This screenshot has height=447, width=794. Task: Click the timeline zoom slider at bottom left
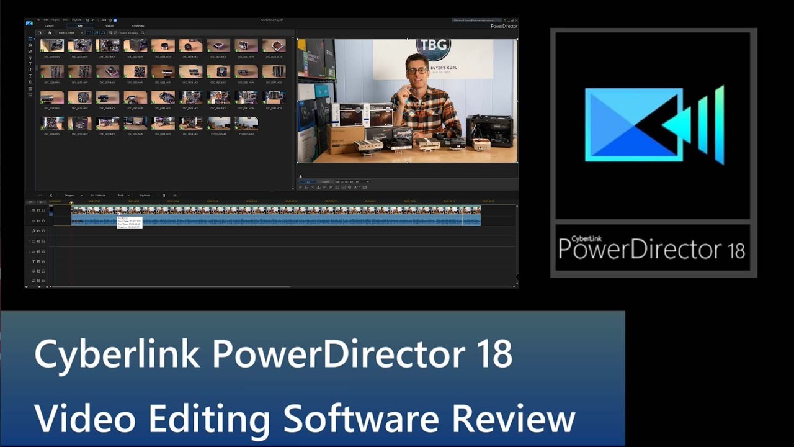pyautogui.click(x=39, y=287)
